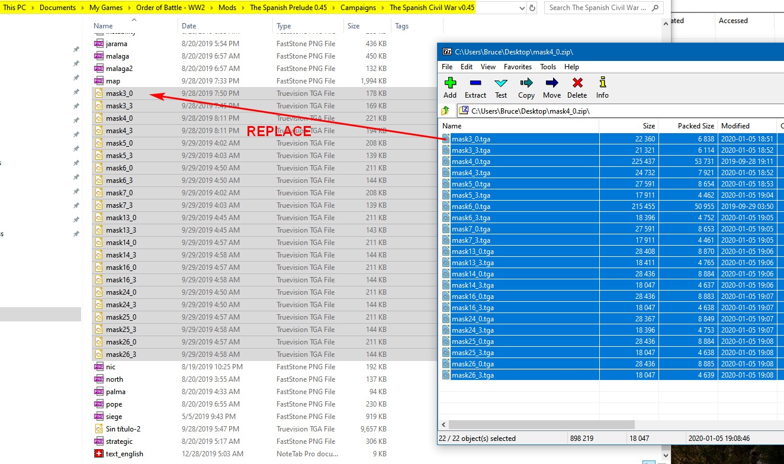Sort archive by Packed Size column
The image size is (784, 464).
click(696, 126)
